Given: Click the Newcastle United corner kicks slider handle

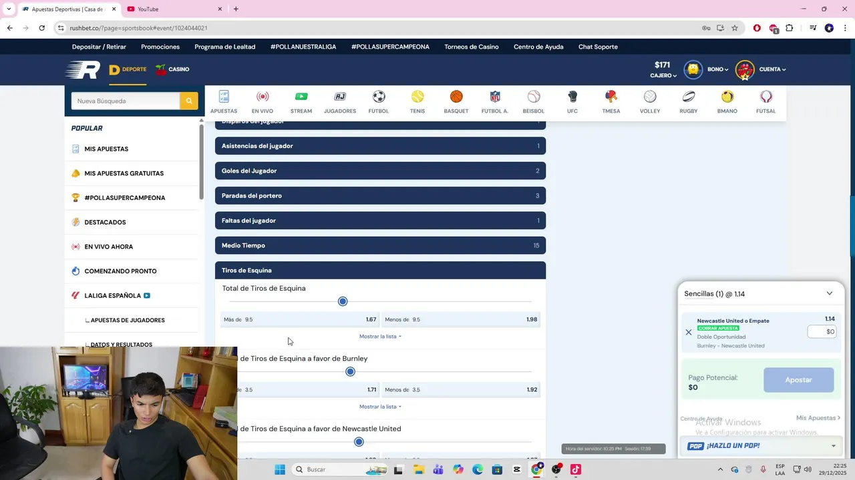Looking at the screenshot, I should (x=359, y=441).
